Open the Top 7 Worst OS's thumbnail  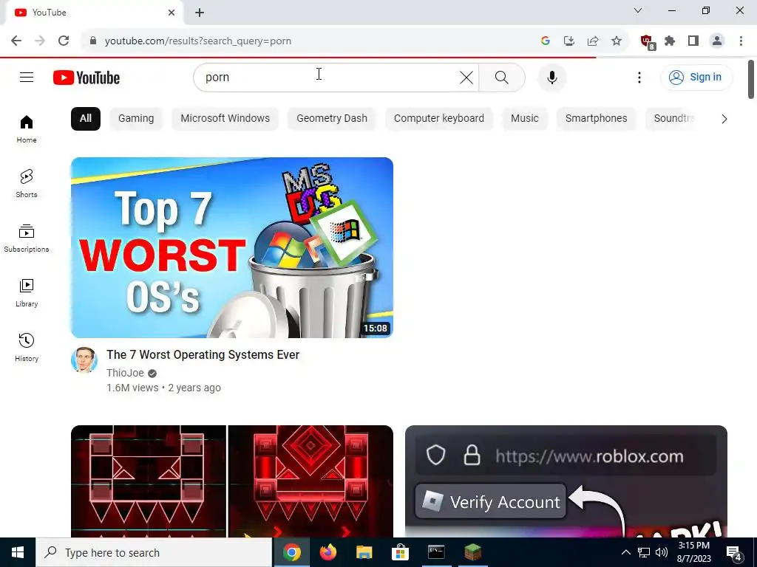tap(231, 247)
